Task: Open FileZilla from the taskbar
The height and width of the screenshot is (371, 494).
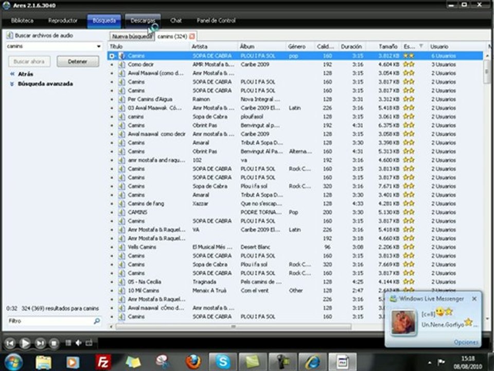Action: tap(103, 362)
